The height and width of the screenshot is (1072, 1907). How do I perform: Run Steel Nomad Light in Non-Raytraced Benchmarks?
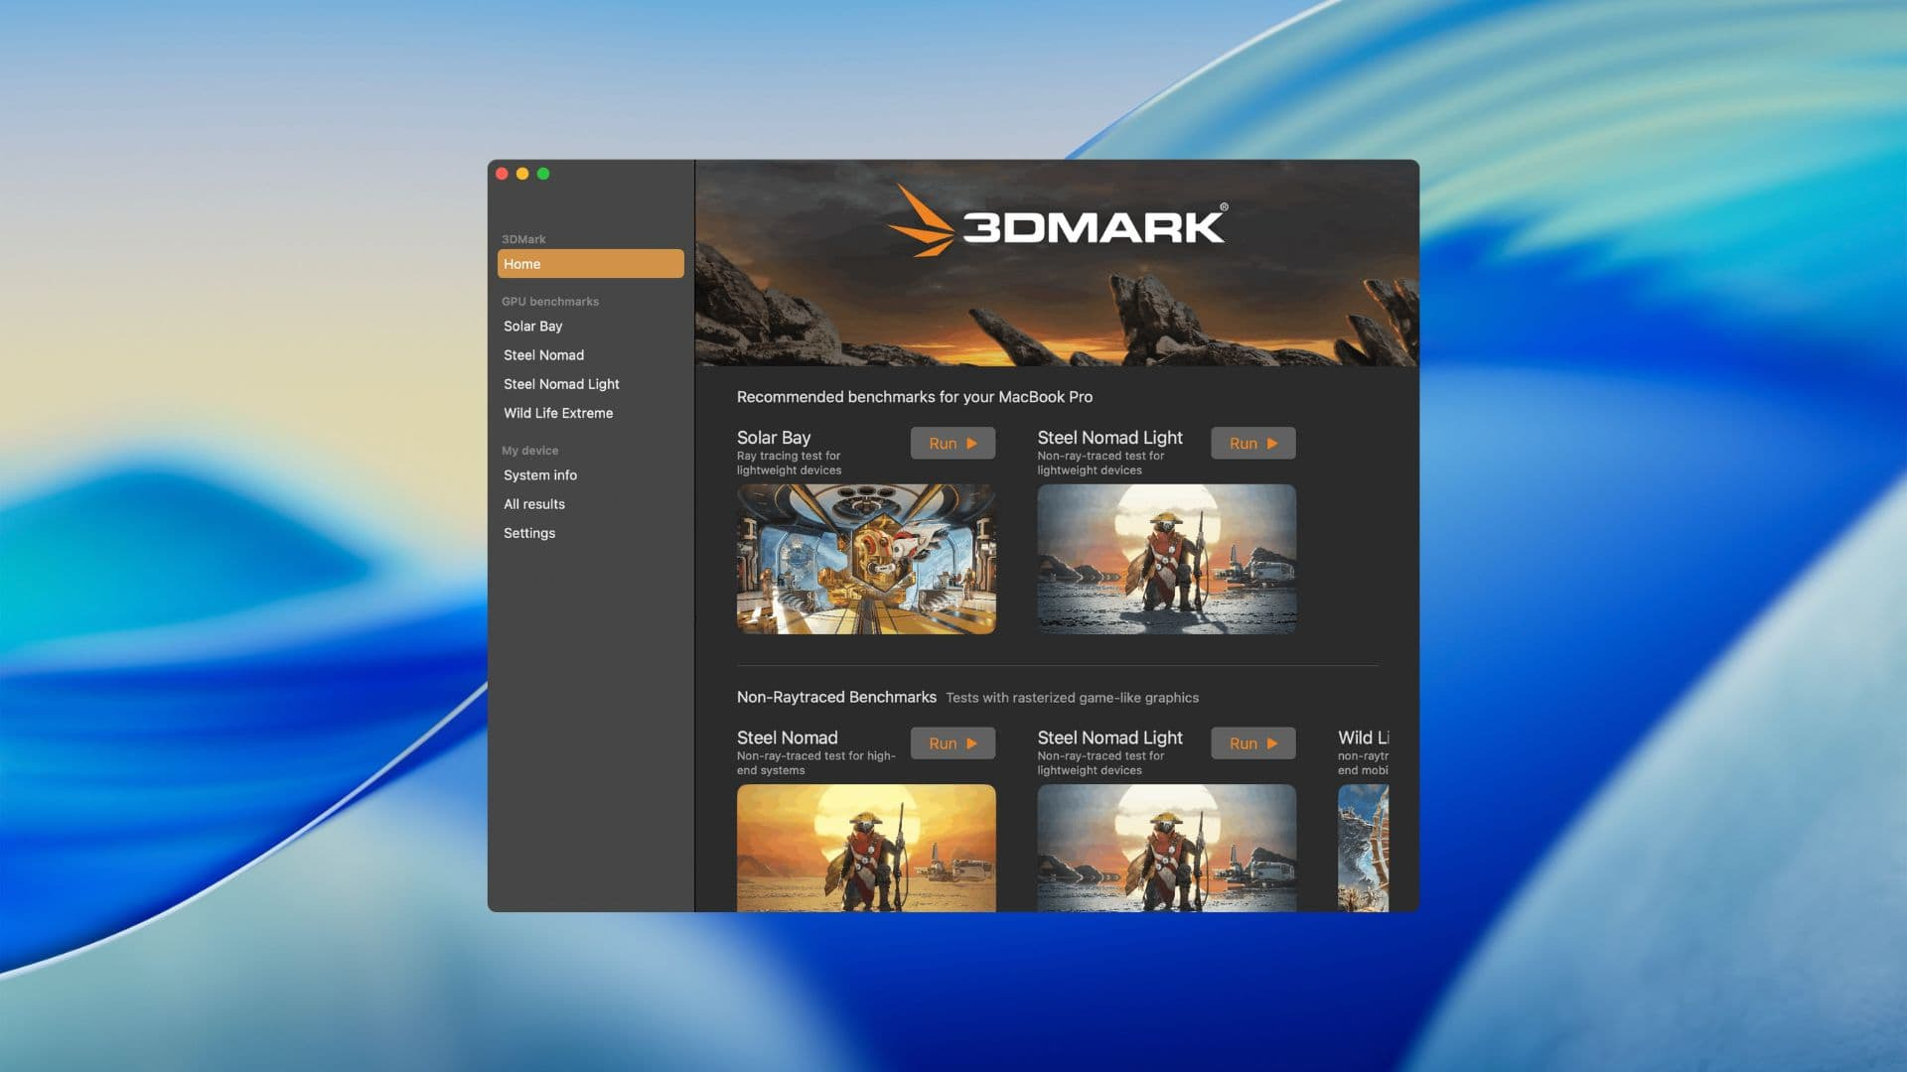click(x=1252, y=743)
